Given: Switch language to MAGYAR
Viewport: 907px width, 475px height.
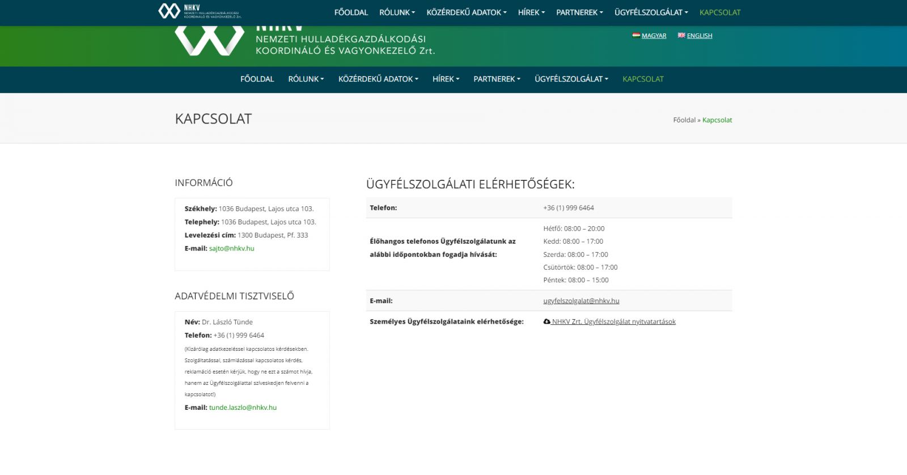Looking at the screenshot, I should [x=654, y=36].
